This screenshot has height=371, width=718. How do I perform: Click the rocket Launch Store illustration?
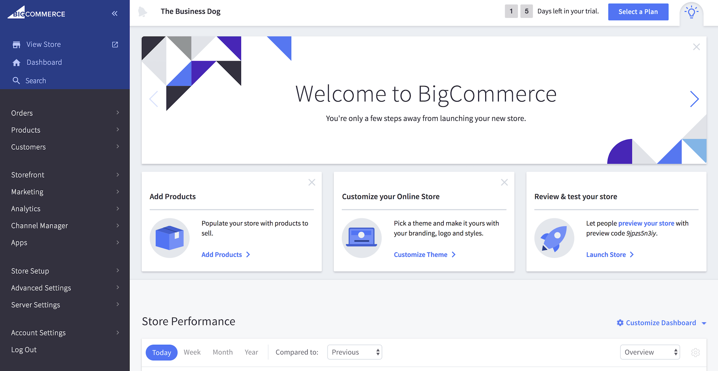click(554, 238)
